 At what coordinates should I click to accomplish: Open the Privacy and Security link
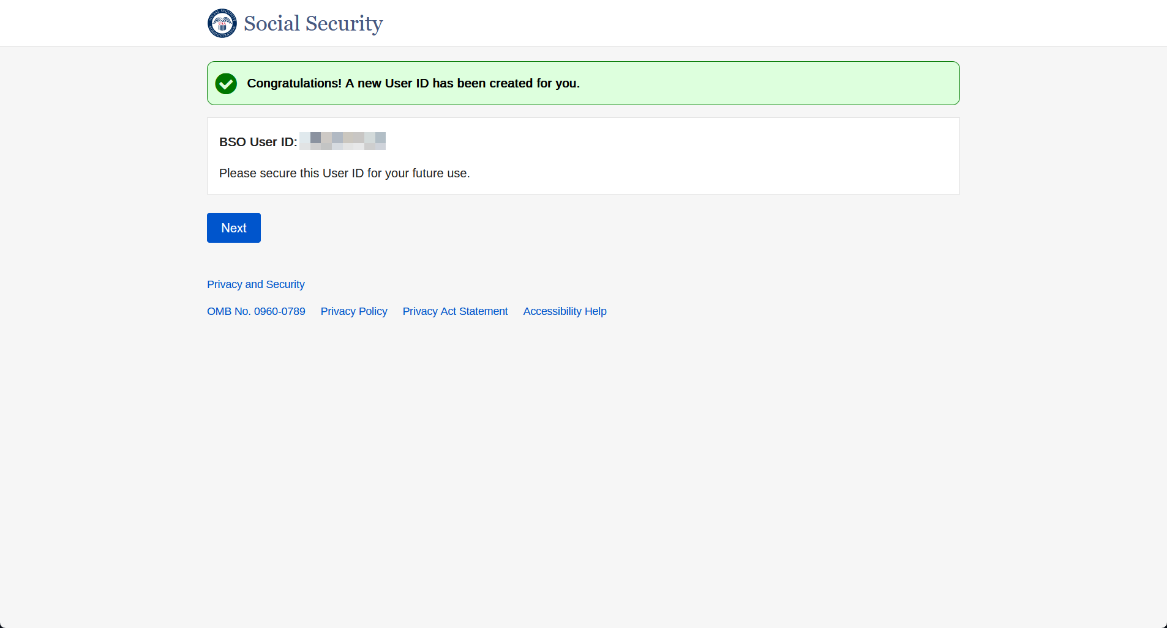point(256,284)
